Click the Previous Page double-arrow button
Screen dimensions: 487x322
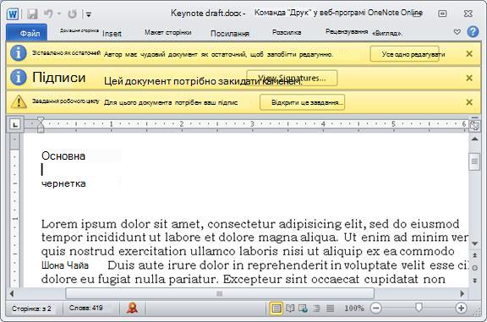474,255
